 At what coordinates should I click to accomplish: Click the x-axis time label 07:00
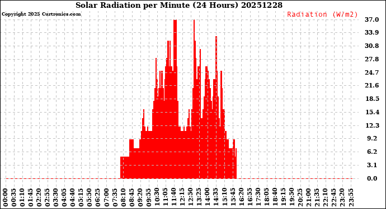tap(107, 198)
